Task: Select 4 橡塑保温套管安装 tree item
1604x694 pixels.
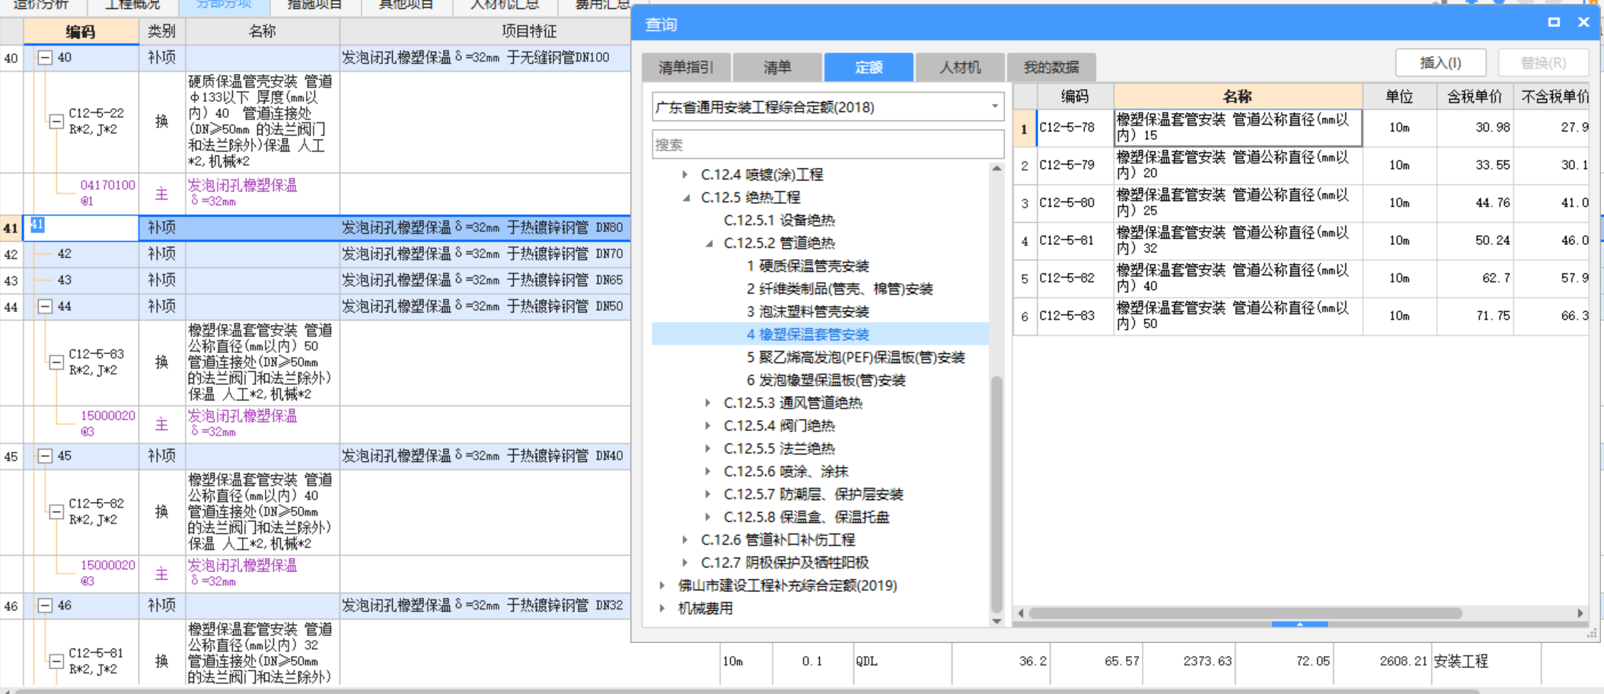Action: pyautogui.click(x=808, y=334)
